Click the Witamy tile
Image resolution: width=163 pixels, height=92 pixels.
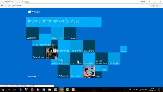coord(98,75)
